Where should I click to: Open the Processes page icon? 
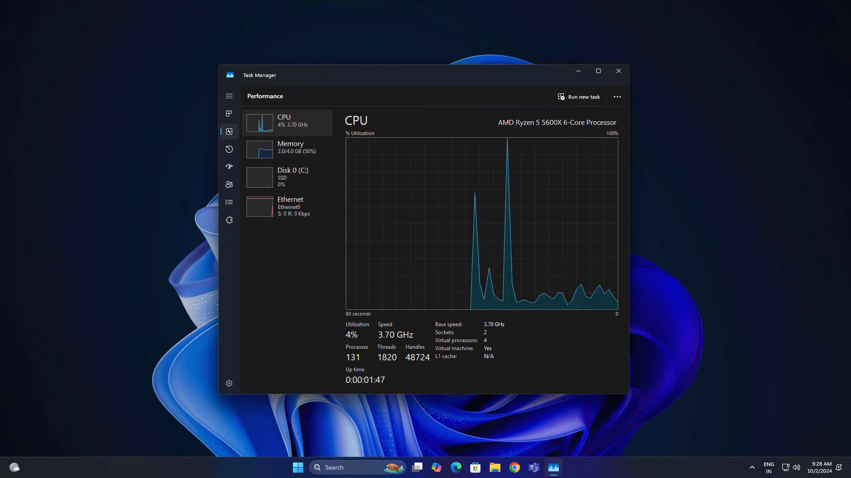(229, 114)
